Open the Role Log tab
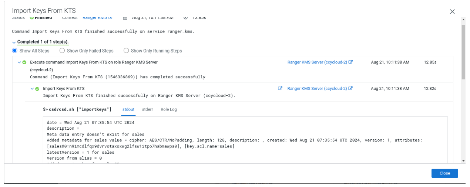This screenshot has height=187, width=470. pos(168,109)
